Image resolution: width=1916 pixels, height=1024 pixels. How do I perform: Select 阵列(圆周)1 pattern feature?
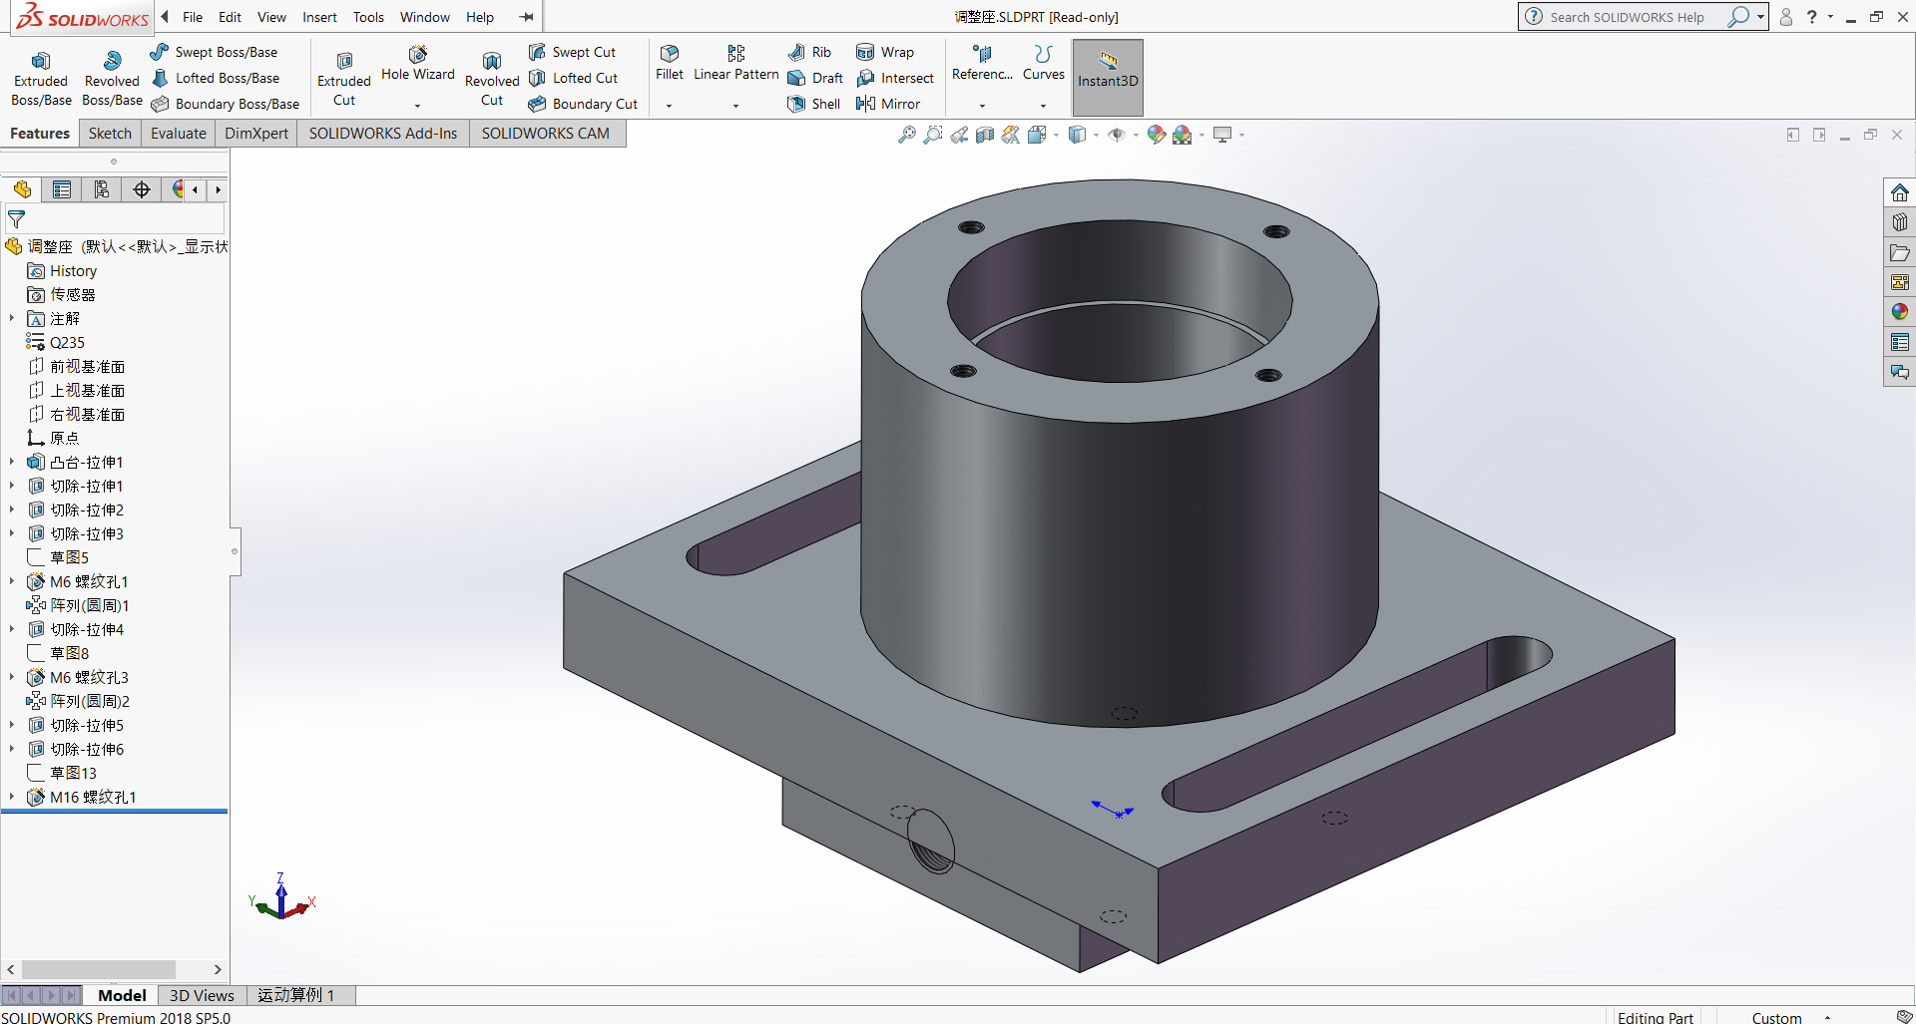78,605
